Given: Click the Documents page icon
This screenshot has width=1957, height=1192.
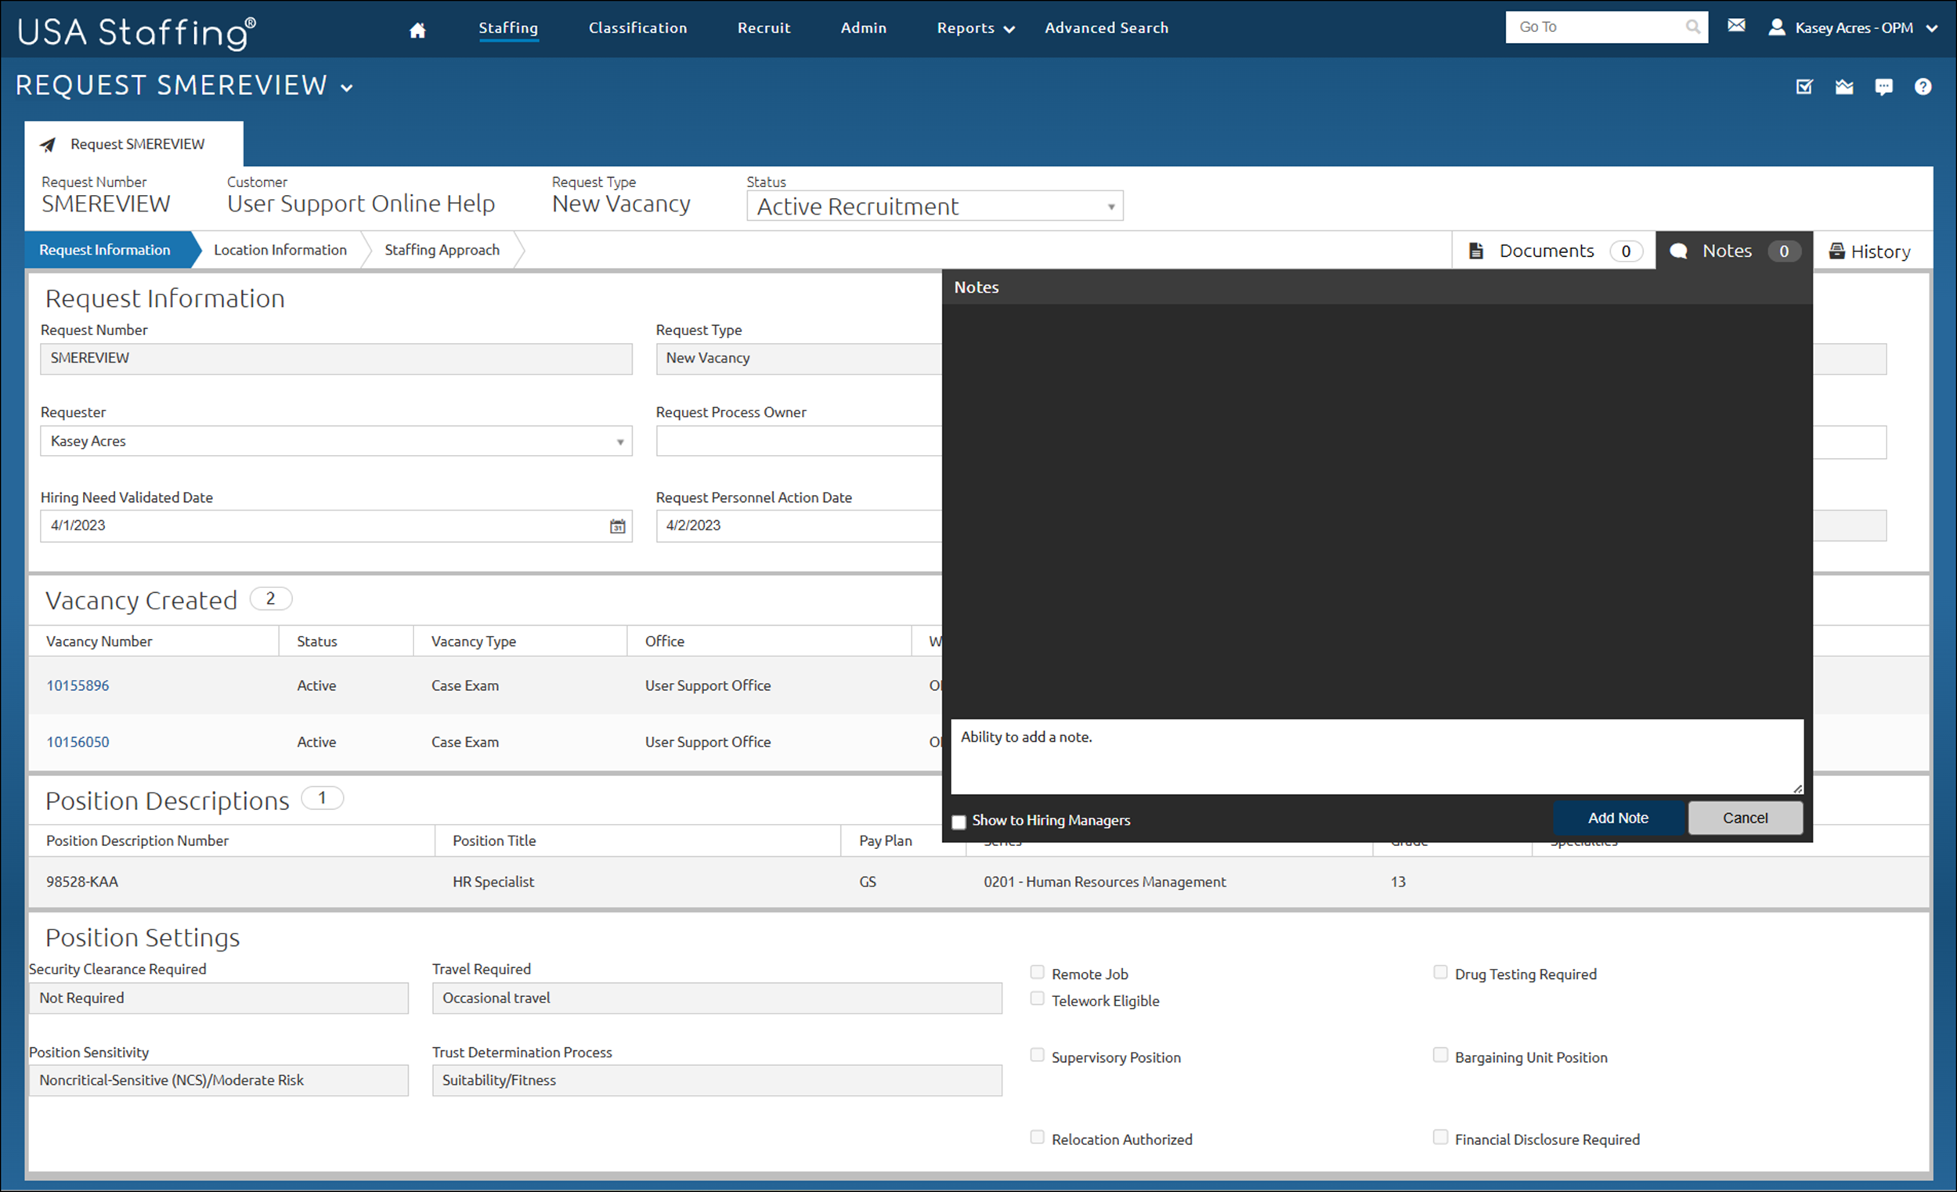Looking at the screenshot, I should pos(1476,251).
